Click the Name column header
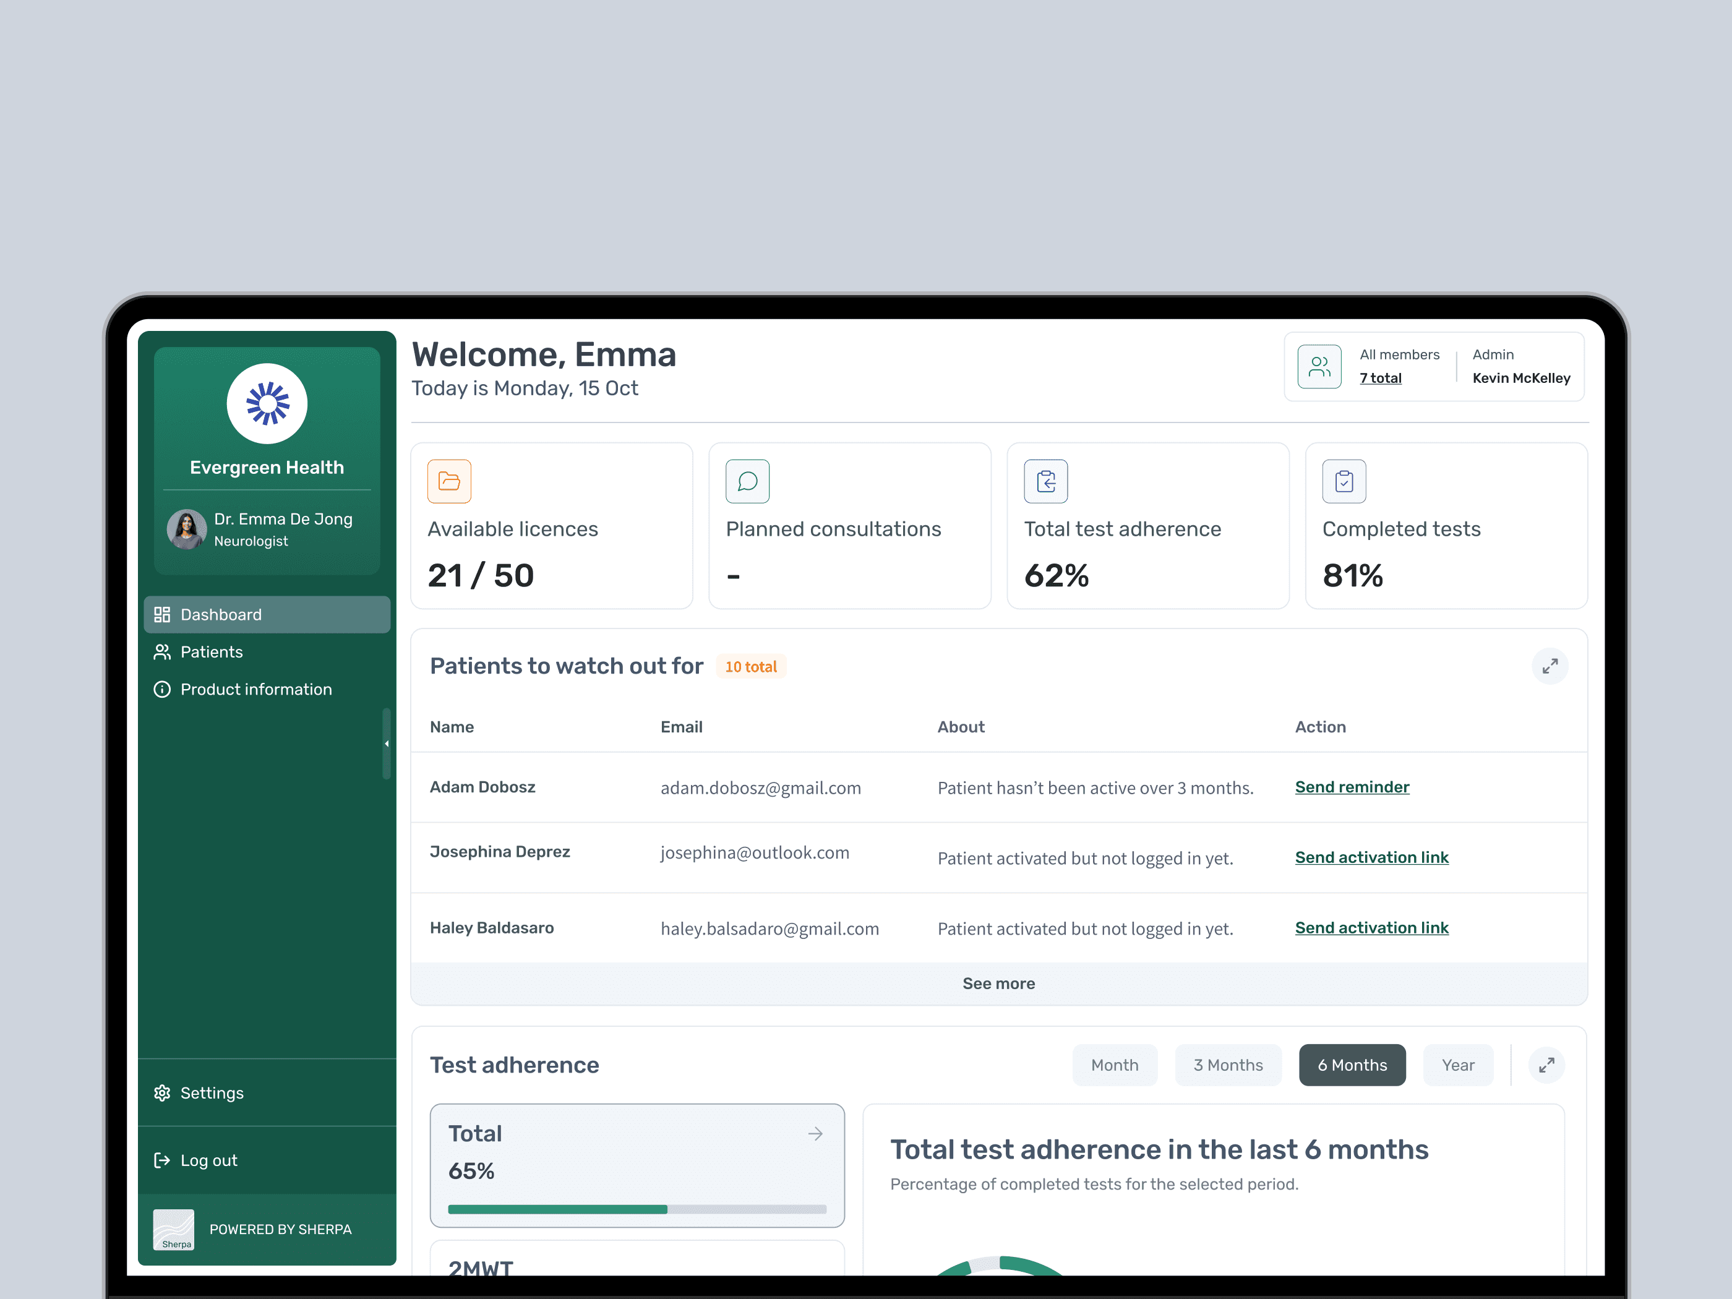Viewport: 1732px width, 1299px height. 452,727
